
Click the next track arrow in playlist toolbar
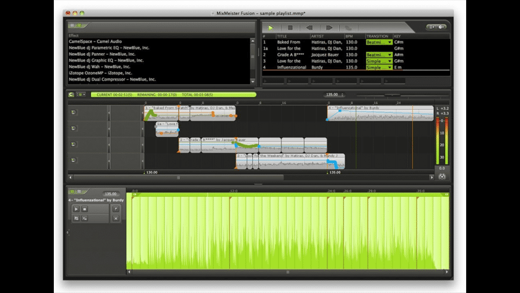click(x=328, y=28)
